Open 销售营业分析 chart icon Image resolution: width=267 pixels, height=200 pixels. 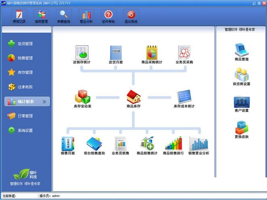coord(199,146)
